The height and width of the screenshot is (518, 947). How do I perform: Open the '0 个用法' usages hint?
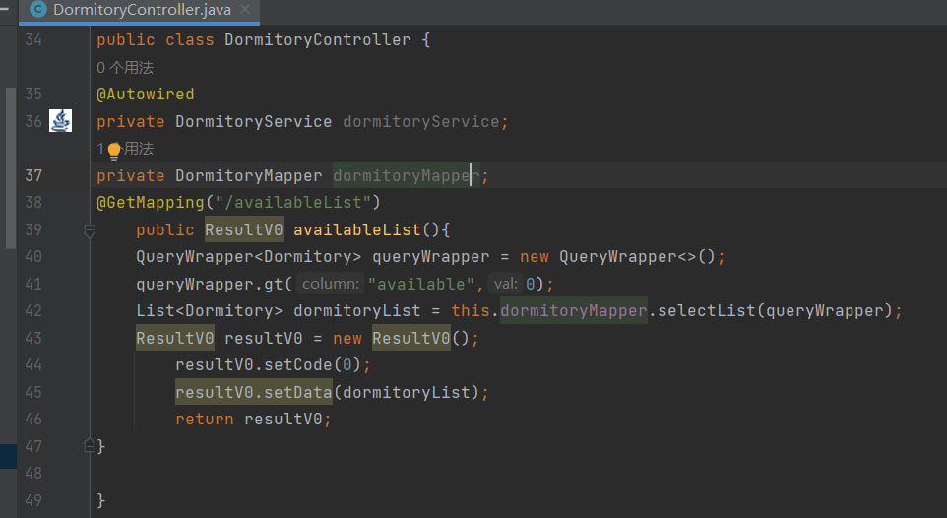[x=125, y=68]
